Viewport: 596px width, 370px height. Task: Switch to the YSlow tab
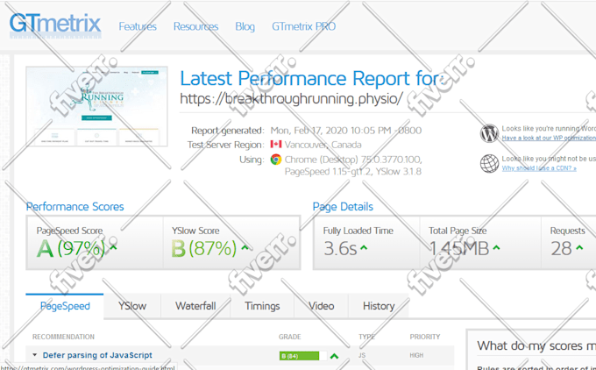click(x=132, y=306)
